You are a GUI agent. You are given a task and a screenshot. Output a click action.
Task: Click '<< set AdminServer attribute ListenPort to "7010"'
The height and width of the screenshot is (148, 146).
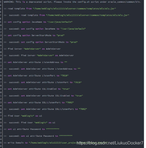36,76
